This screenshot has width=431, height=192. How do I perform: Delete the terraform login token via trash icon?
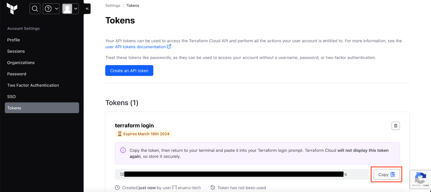[x=396, y=126]
